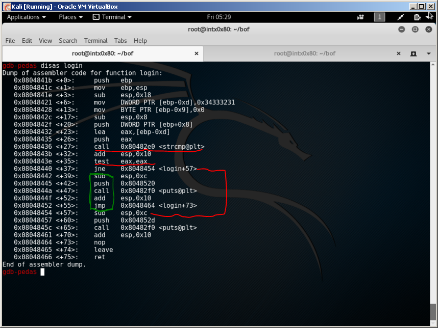Image resolution: width=438 pixels, height=328 pixels.
Task: Click the 'push 0x8048520' instruction
Action: click(125, 183)
